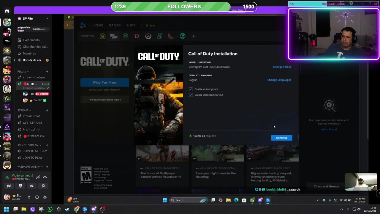This screenshot has height=214, width=380.
Task: Open Discord user settings gear
Action: [x=45, y=197]
